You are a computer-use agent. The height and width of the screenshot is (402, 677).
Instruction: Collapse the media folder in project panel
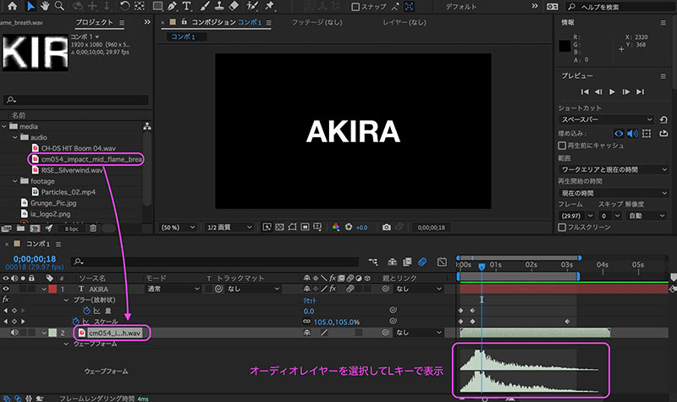click(x=5, y=126)
